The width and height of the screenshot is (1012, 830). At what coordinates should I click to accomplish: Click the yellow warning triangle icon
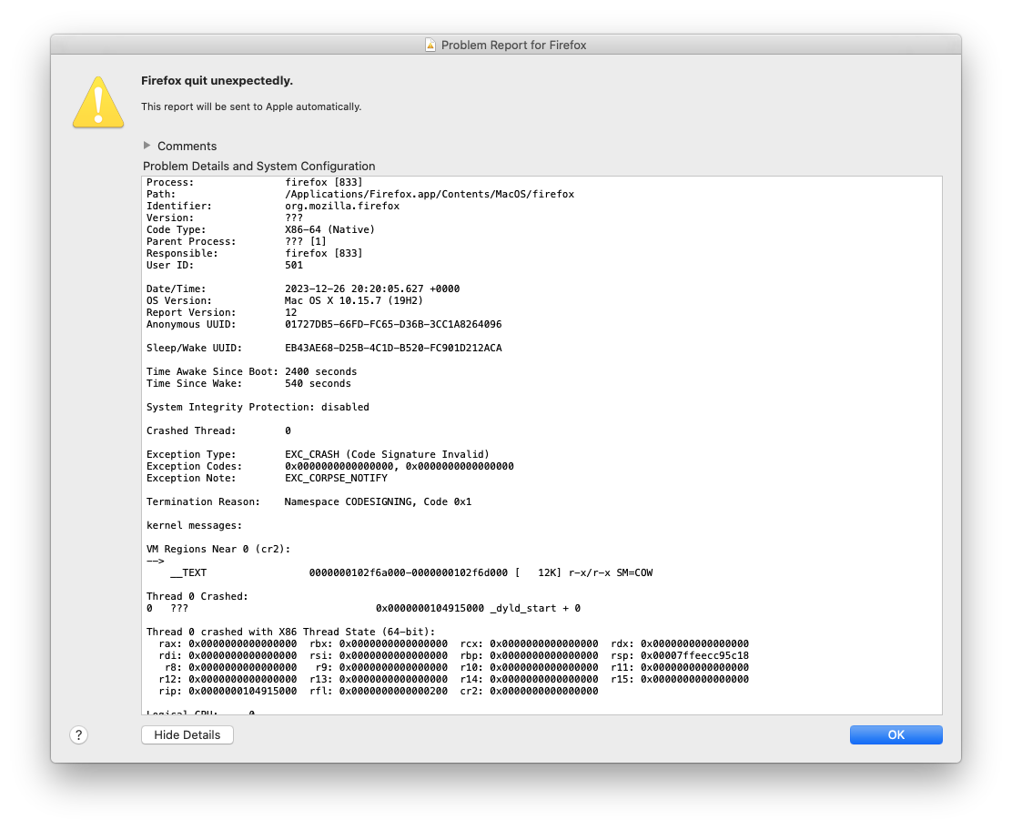[98, 102]
